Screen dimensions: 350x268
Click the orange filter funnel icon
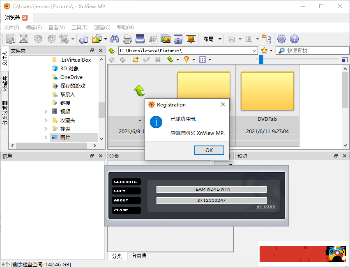pyautogui.click(x=187, y=60)
